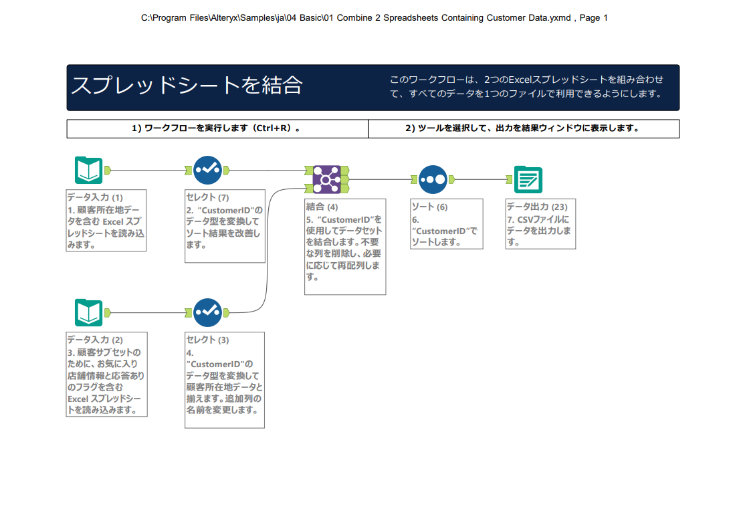Select the Data Input (1) book icon
Screen dimensions: 749x527
tap(88, 170)
